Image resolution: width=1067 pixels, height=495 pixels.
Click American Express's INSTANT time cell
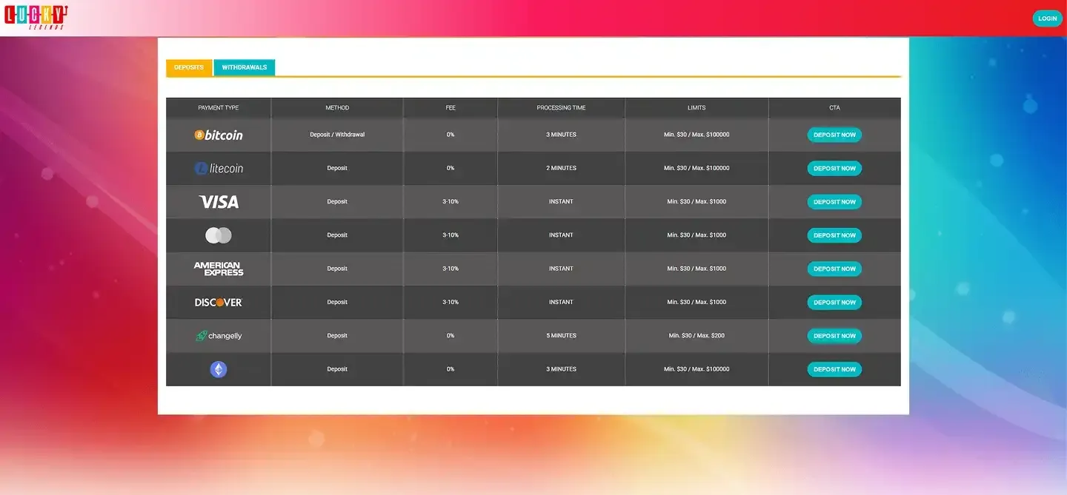pos(561,269)
